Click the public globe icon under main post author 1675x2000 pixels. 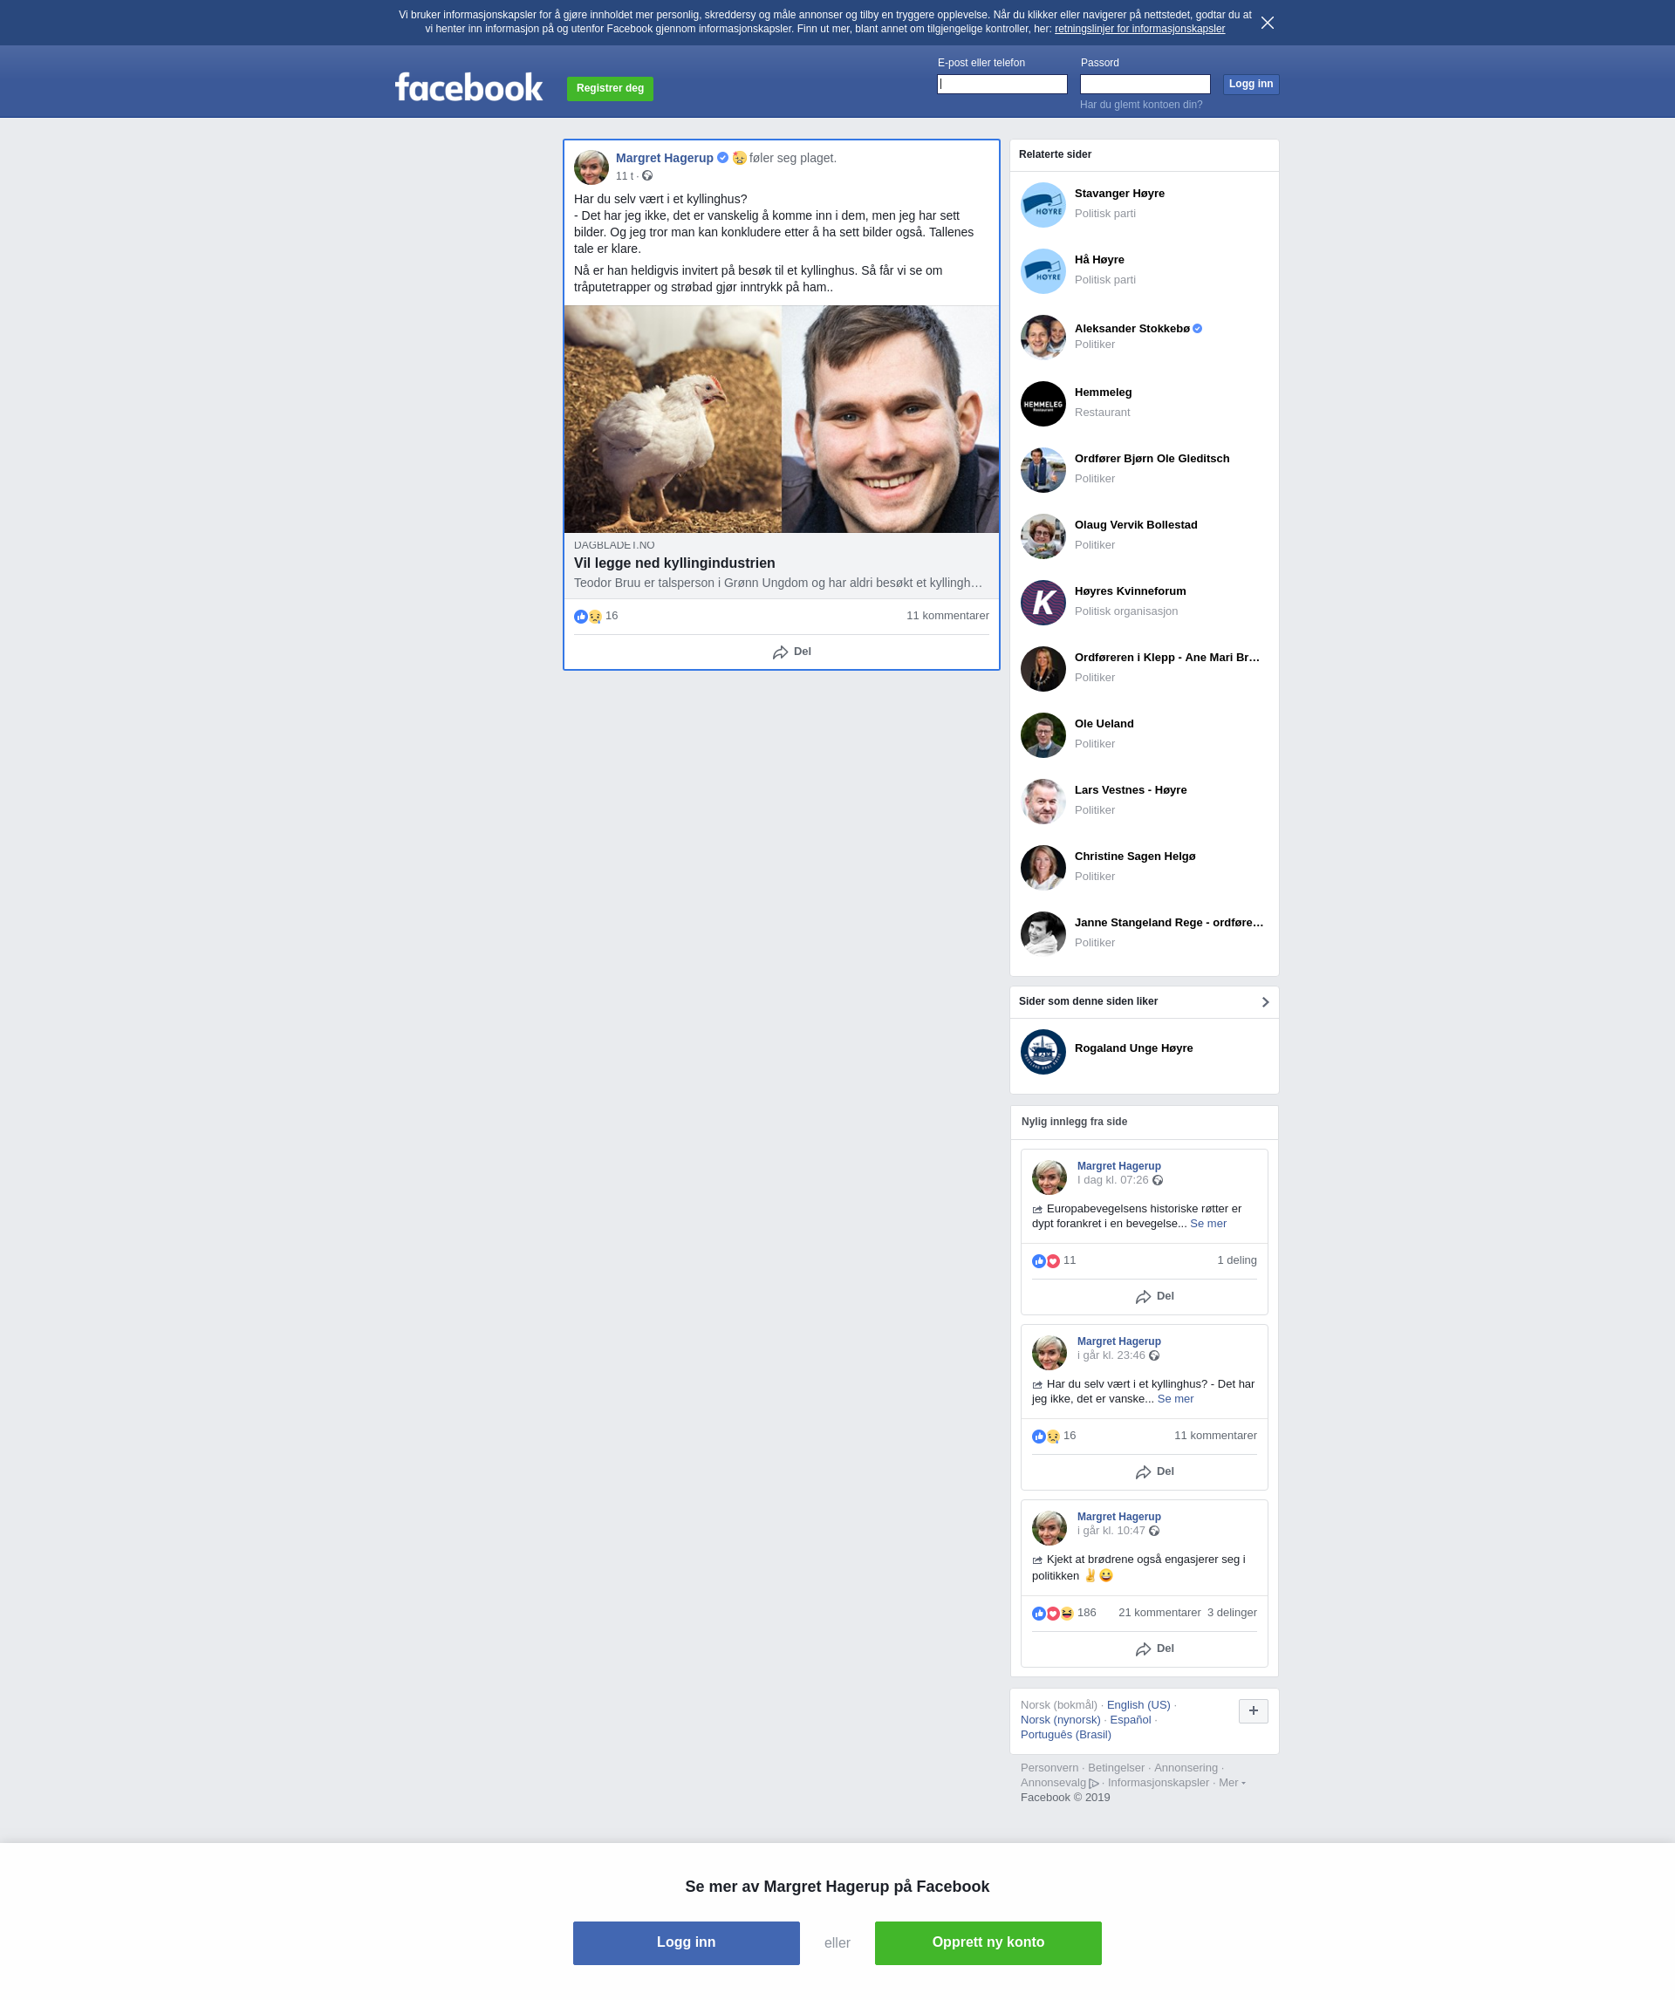pyautogui.click(x=647, y=176)
